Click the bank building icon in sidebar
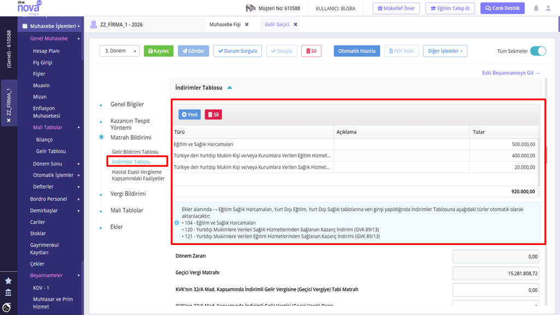Image resolution: width=560 pixels, height=315 pixels. 8,293
